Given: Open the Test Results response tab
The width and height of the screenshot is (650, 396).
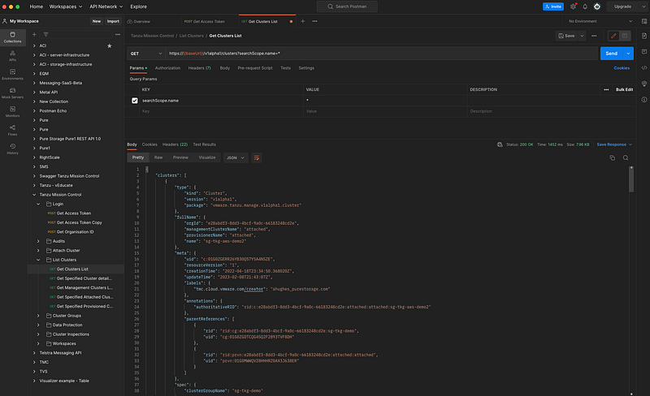Looking at the screenshot, I should [205, 144].
